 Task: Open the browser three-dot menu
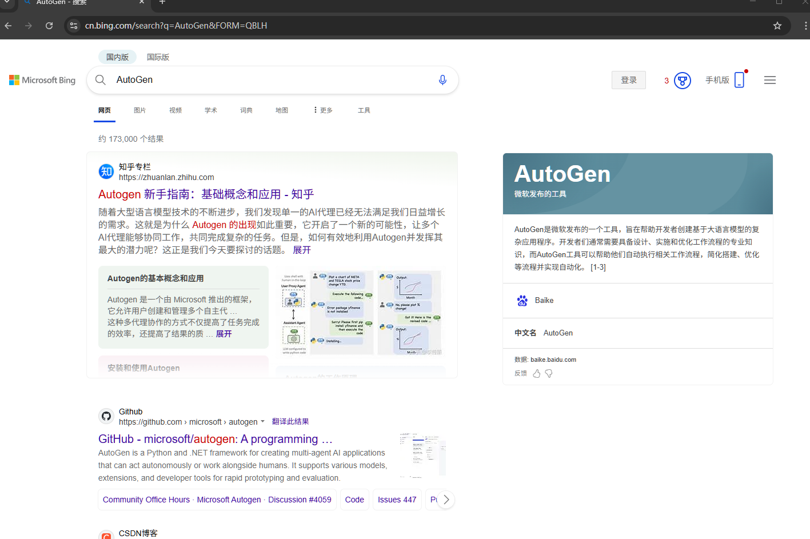click(x=805, y=26)
